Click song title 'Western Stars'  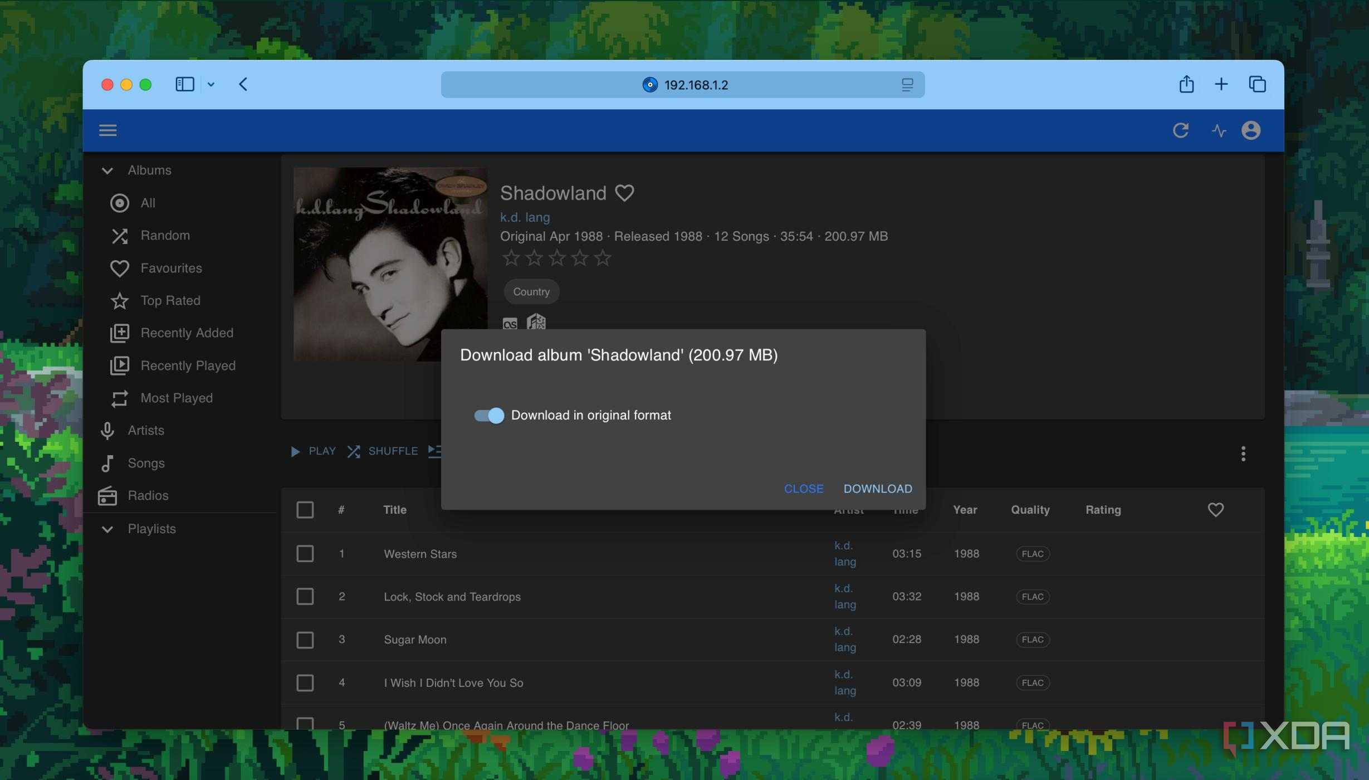(420, 554)
